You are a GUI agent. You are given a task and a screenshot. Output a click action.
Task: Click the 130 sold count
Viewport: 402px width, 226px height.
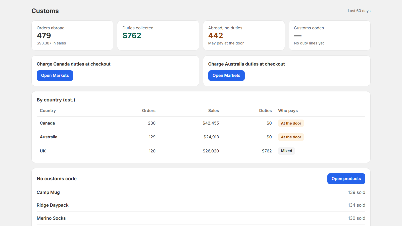click(357, 218)
